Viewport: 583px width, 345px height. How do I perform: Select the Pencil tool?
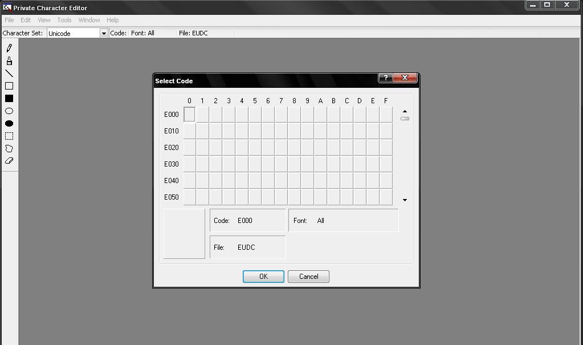click(x=9, y=48)
